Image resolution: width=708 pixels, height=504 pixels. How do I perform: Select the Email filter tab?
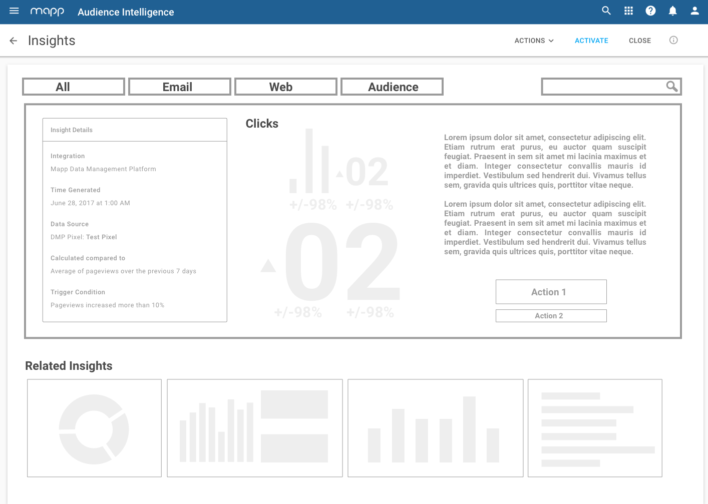tap(180, 87)
